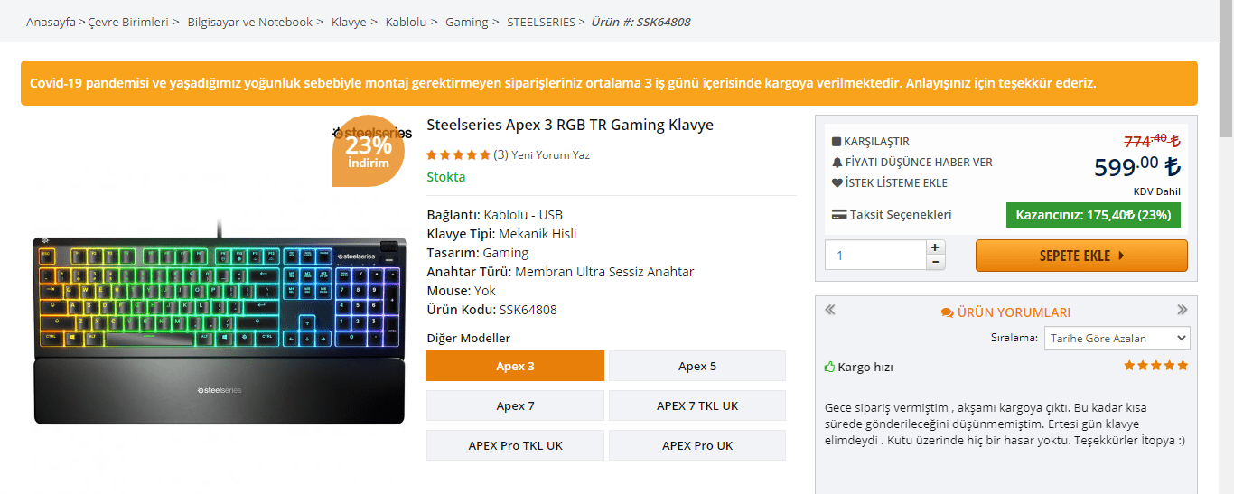Click the five-star product rating
Viewport: 1234px width, 494px height.
[x=458, y=155]
